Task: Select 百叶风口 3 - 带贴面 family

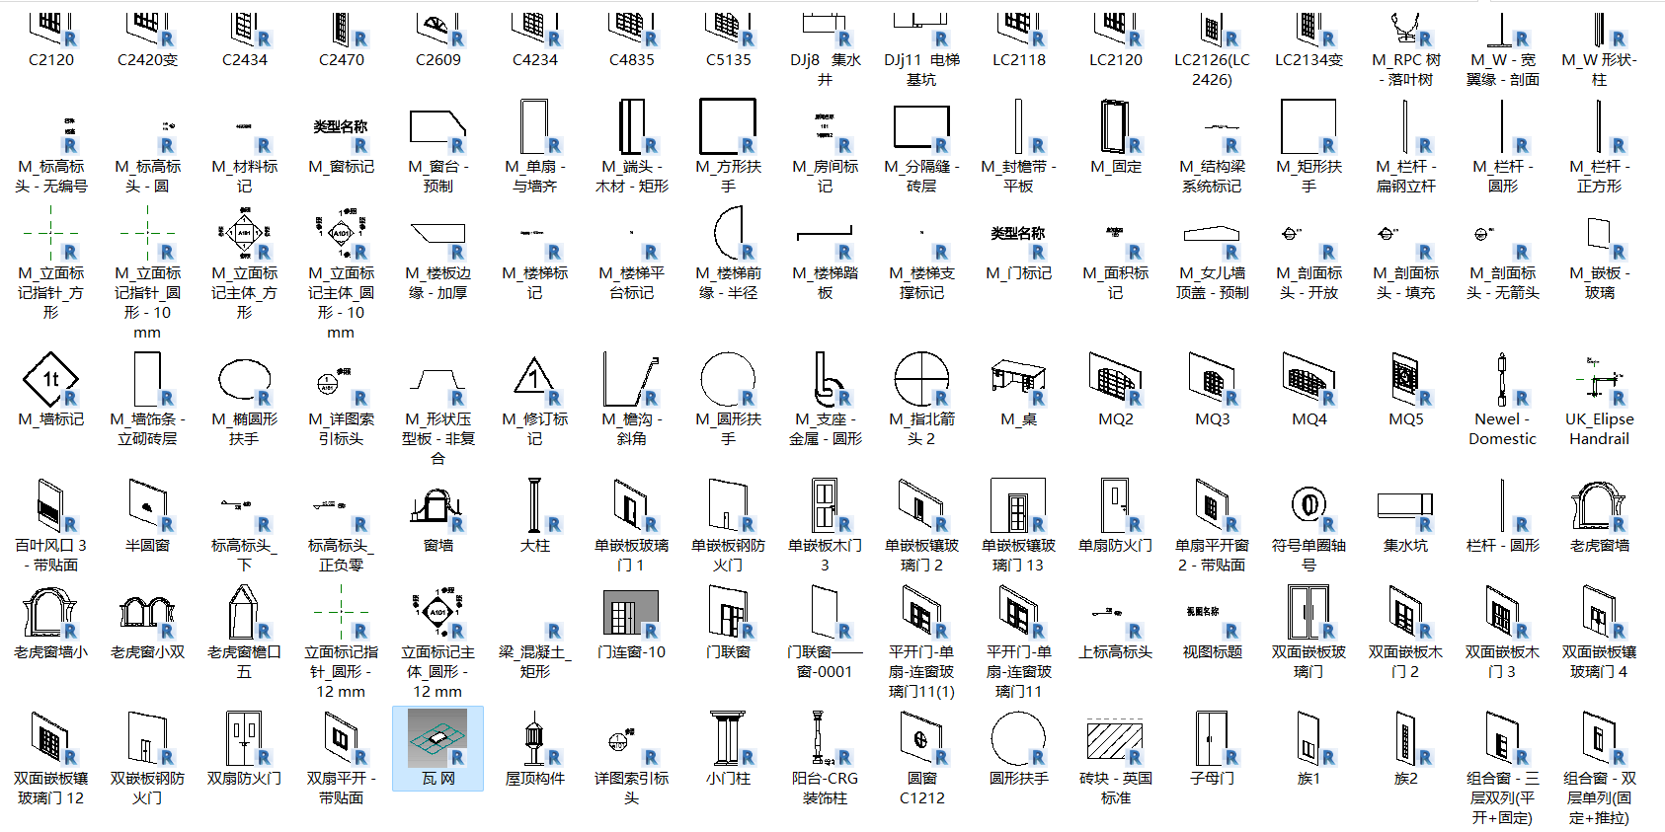Action: click(x=50, y=525)
